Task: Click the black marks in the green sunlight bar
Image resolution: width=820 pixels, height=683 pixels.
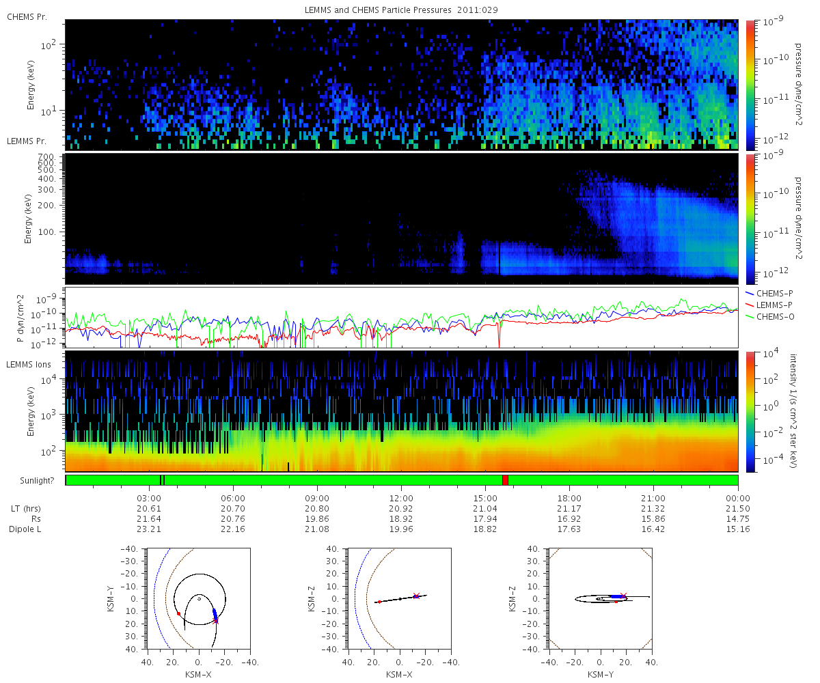Action: pyautogui.click(x=162, y=480)
